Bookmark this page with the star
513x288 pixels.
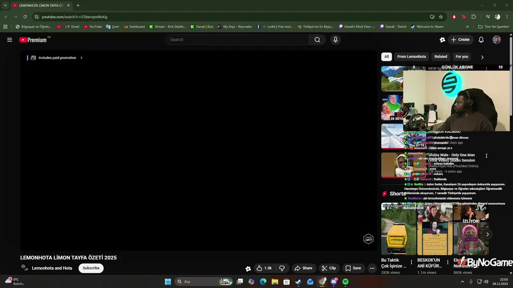tap(441, 17)
